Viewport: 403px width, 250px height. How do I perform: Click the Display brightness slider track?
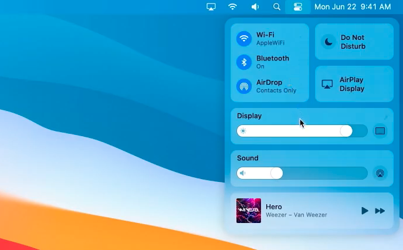293,131
